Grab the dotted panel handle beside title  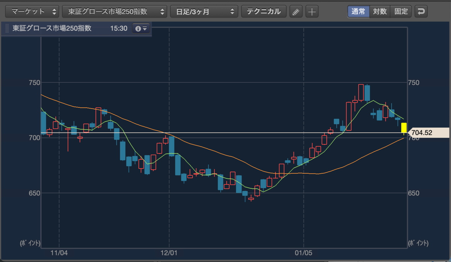tap(6, 29)
